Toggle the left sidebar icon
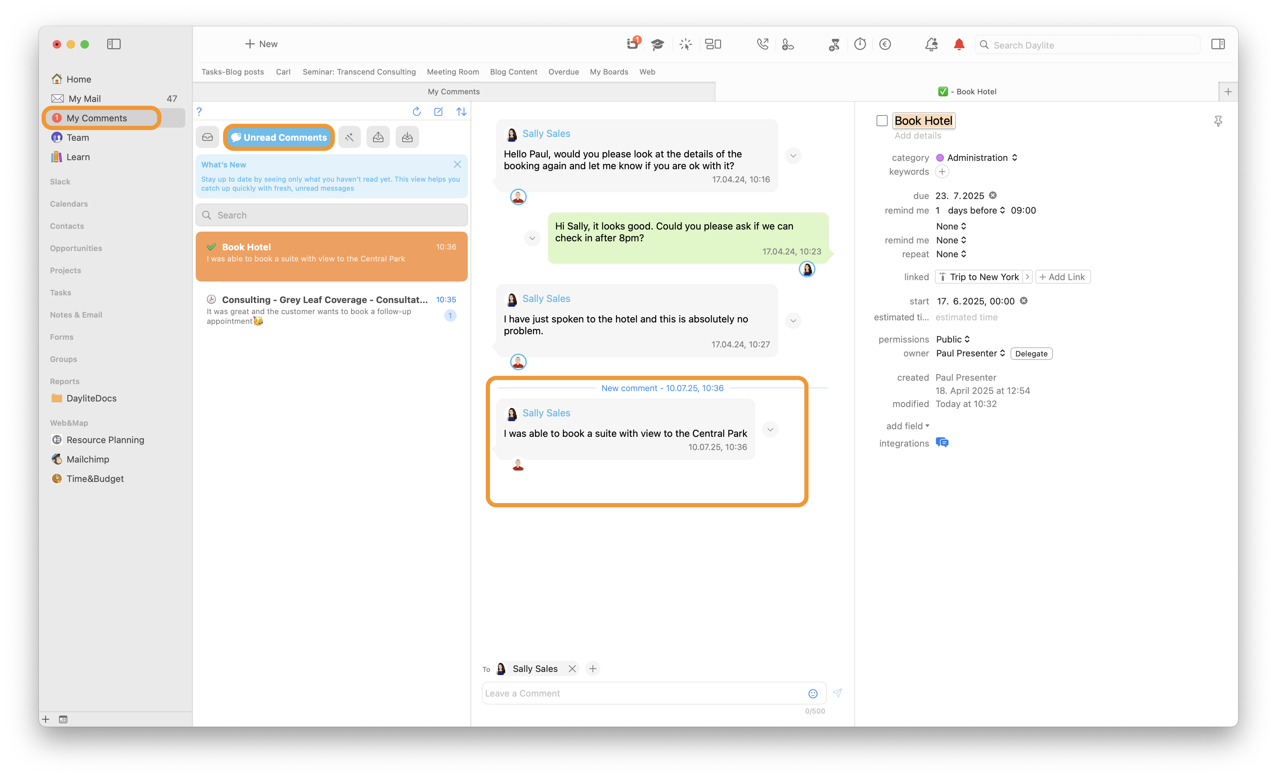Screen dimensions: 1277x778 coord(113,44)
